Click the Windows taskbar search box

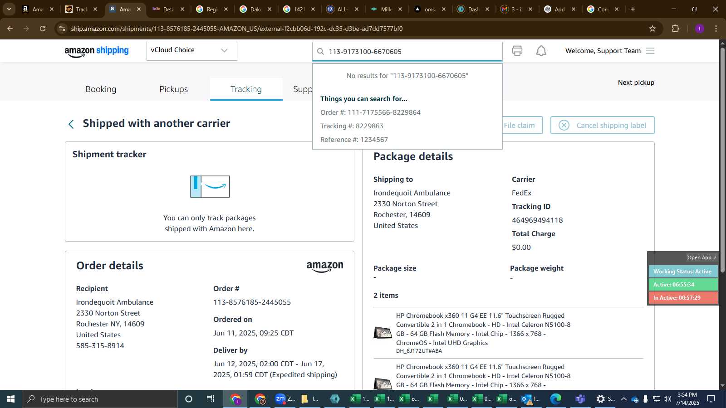[100, 399]
